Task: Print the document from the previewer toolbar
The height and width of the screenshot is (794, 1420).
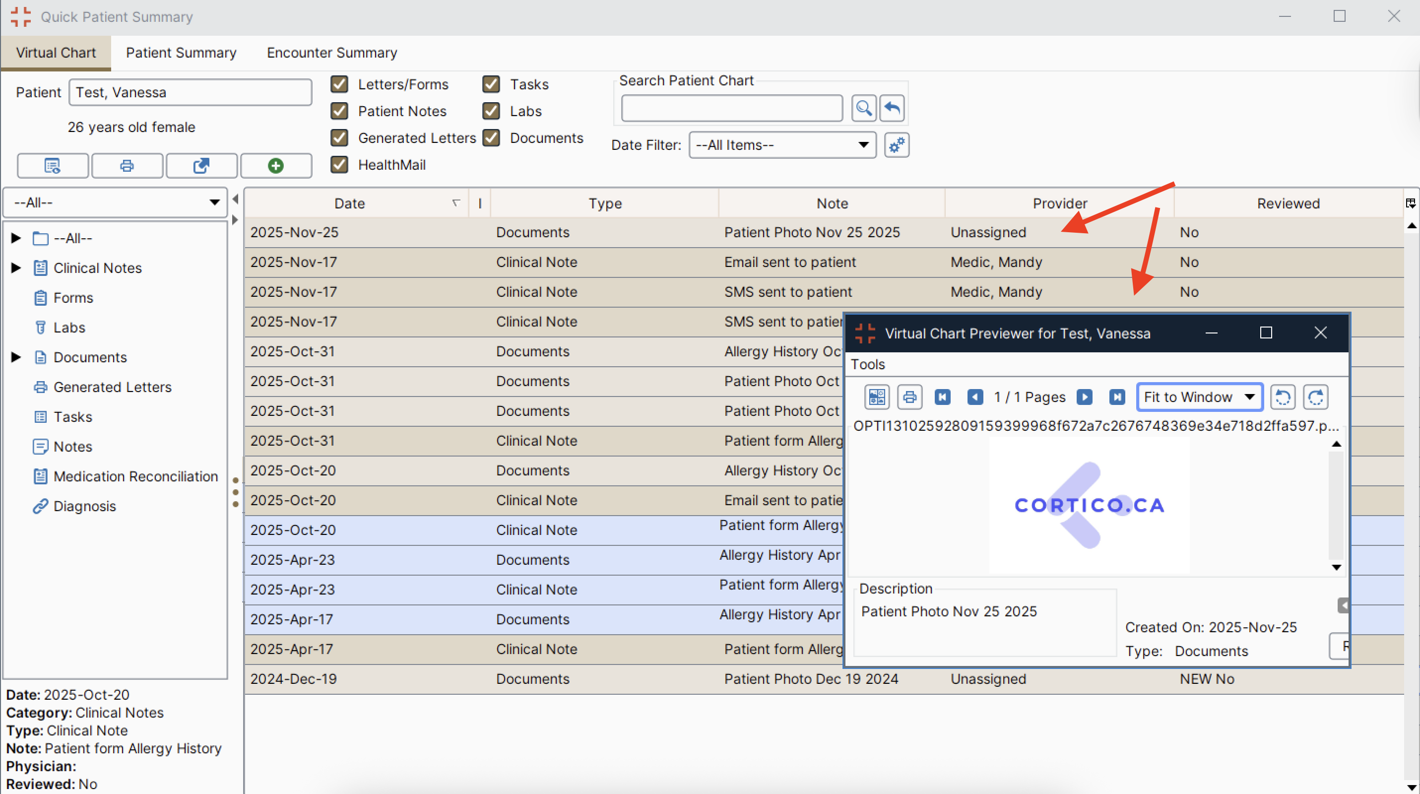Action: [909, 397]
